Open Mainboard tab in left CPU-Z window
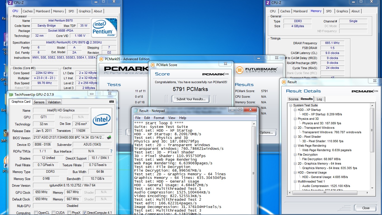This screenshot has height=215, width=382. (x=43, y=11)
